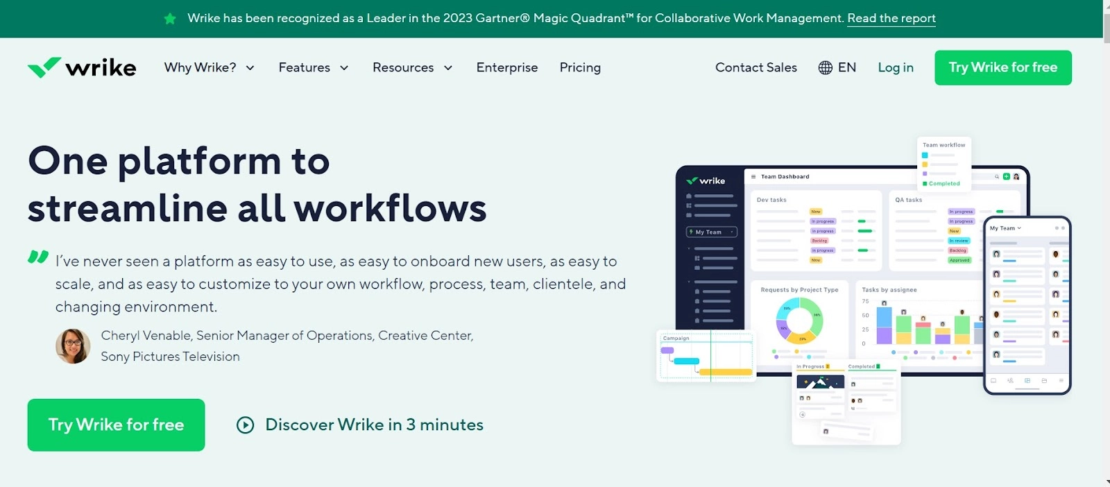
Task: Click Log in
Action: point(895,67)
